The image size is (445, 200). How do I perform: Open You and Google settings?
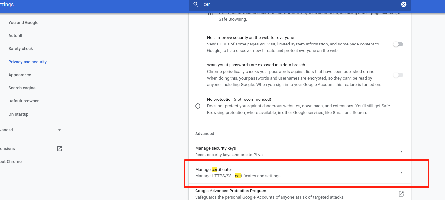24,23
